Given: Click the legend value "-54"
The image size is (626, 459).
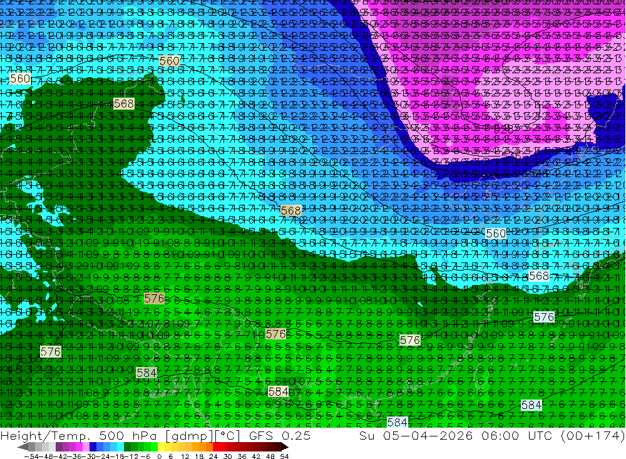Looking at the screenshot, I should (x=31, y=456).
